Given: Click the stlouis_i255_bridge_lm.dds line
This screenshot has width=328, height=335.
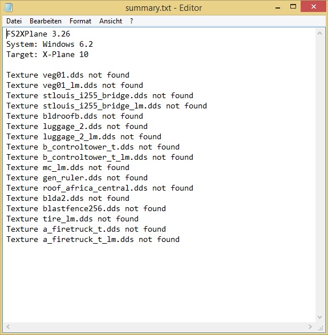Looking at the screenshot, I should tap(107, 106).
